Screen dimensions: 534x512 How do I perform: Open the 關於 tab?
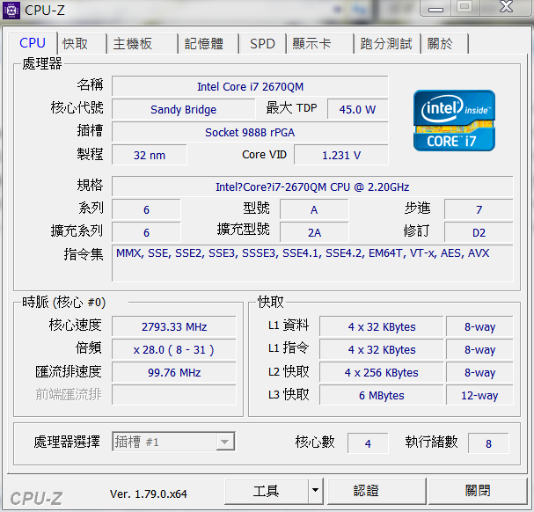(x=445, y=44)
